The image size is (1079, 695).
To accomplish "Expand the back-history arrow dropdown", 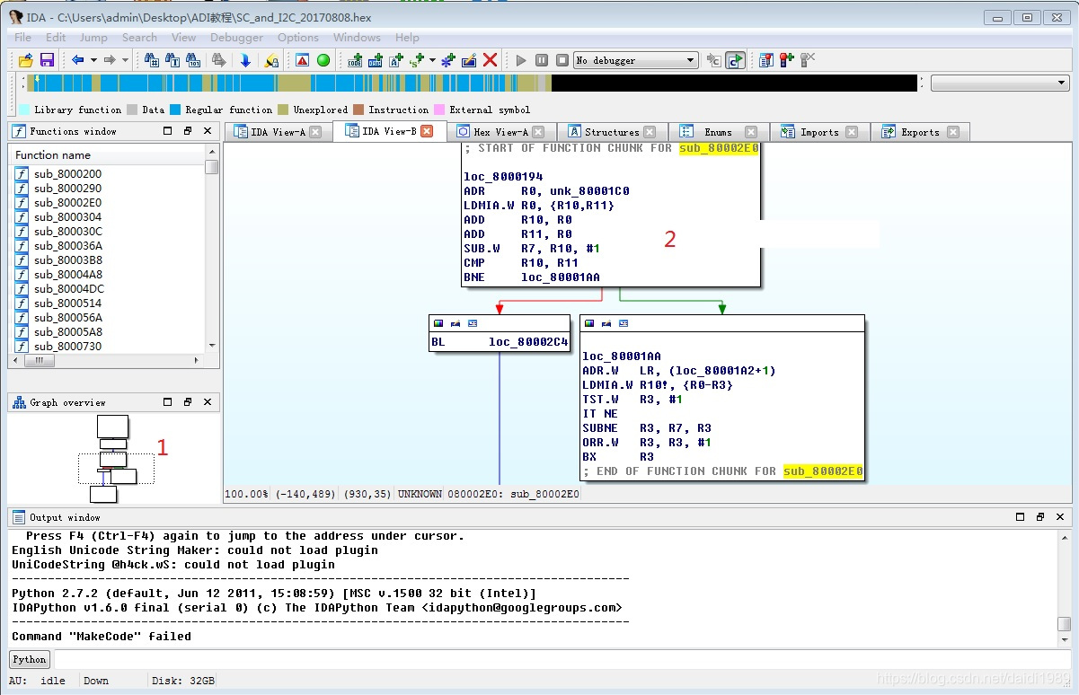I will (93, 60).
